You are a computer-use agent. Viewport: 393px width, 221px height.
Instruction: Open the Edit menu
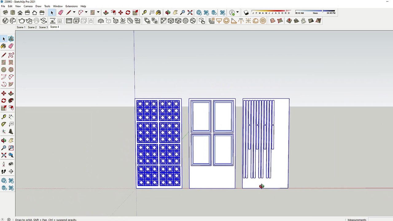[10, 6]
